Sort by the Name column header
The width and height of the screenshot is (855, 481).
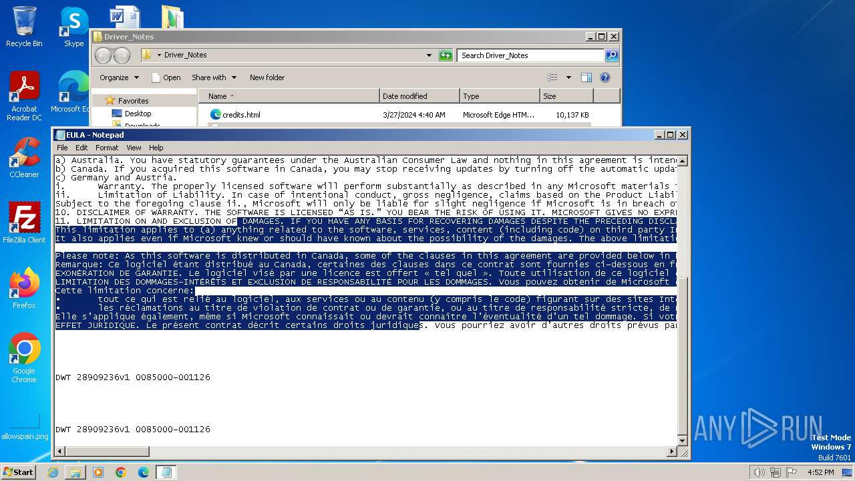(289, 96)
